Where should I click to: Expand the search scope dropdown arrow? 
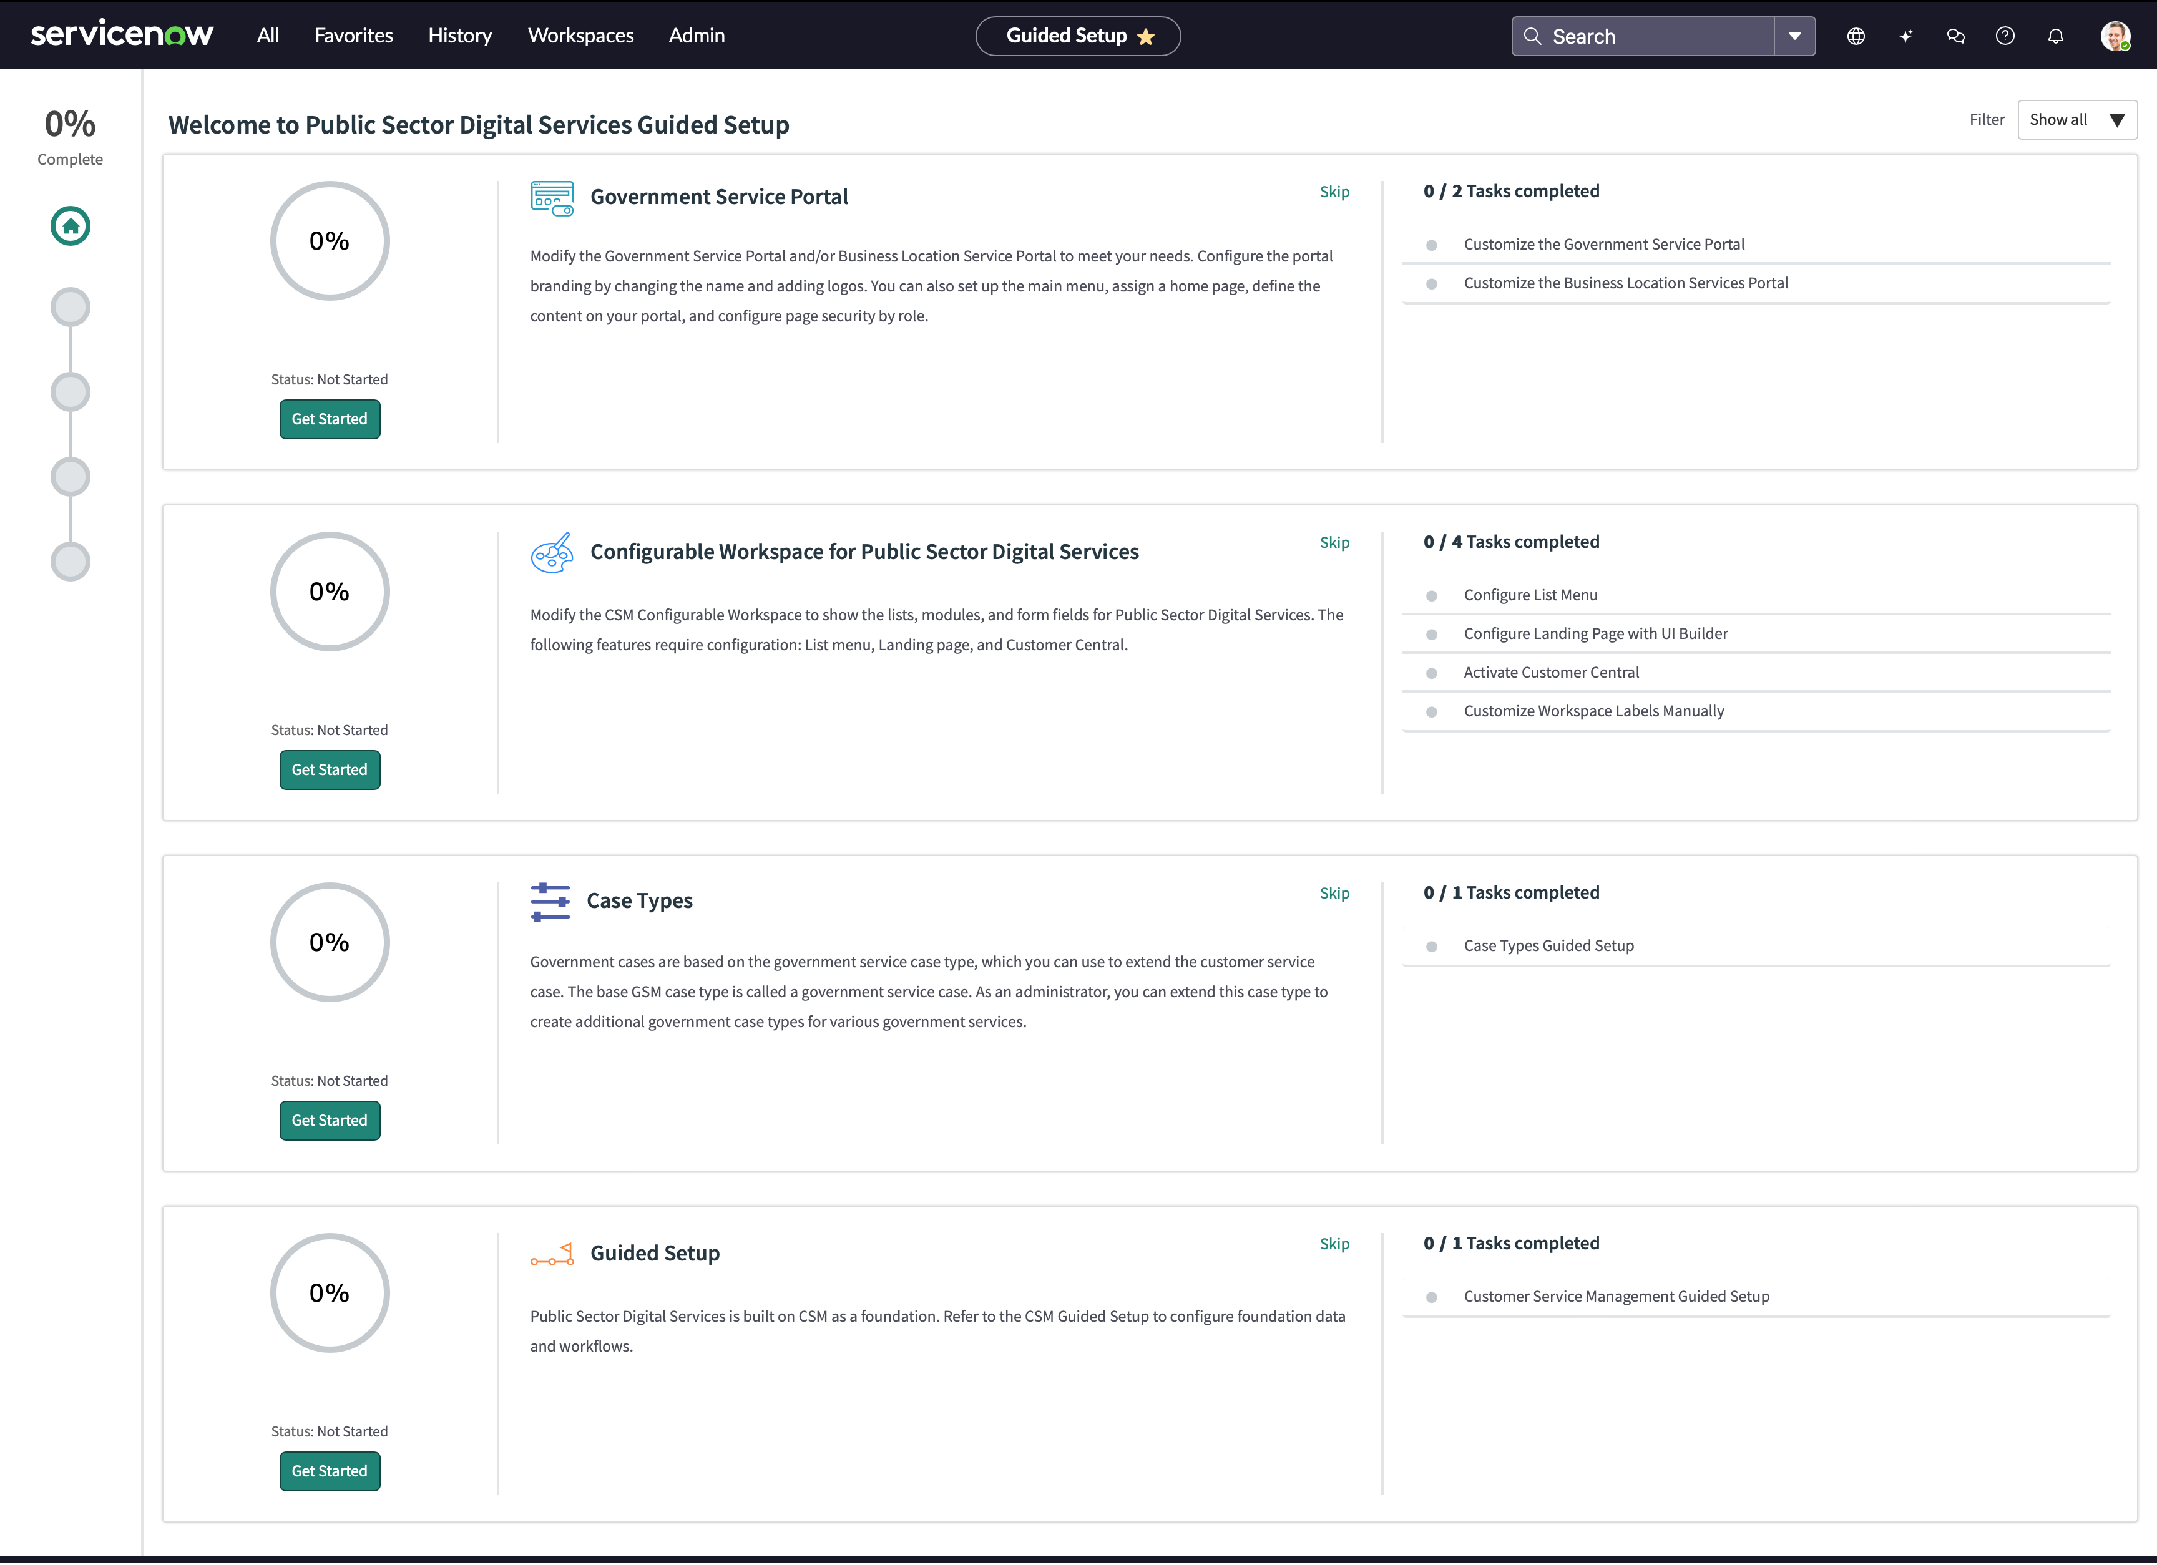[1796, 36]
